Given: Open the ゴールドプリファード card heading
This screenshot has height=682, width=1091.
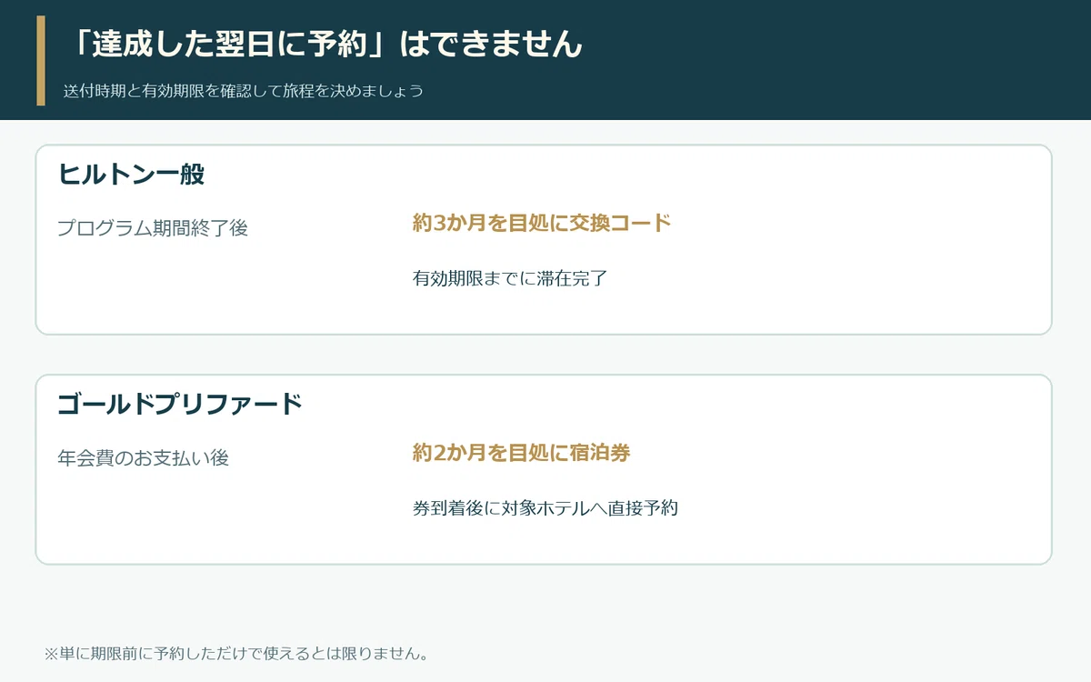Looking at the screenshot, I should pyautogui.click(x=180, y=403).
